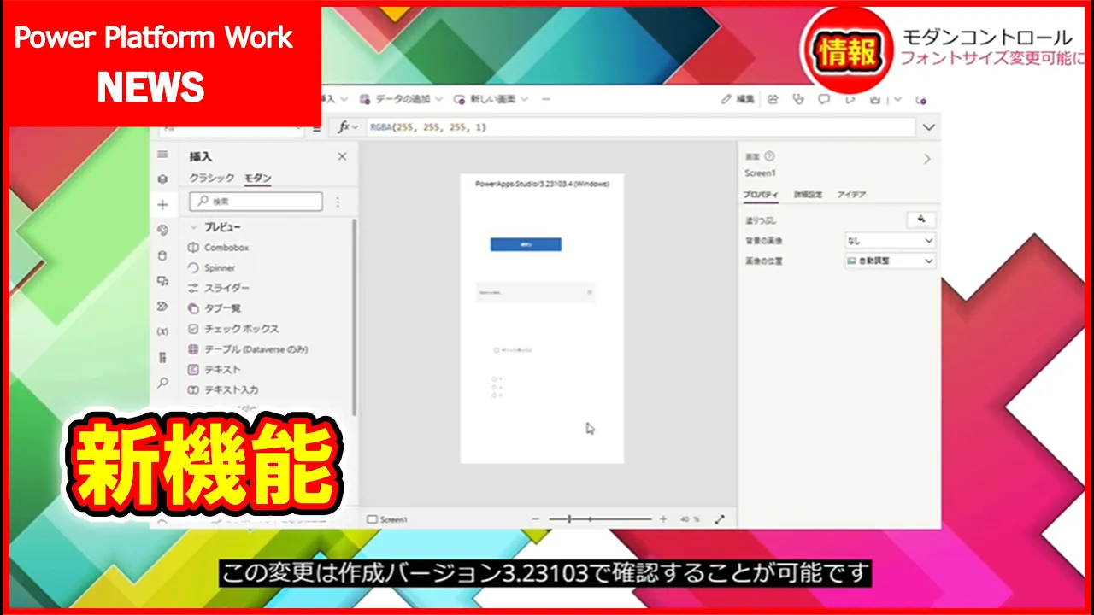
Task: Open the hamburger menu in left rail
Action: pyautogui.click(x=162, y=155)
